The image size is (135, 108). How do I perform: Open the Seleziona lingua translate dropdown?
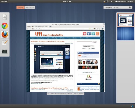coord(88,46)
